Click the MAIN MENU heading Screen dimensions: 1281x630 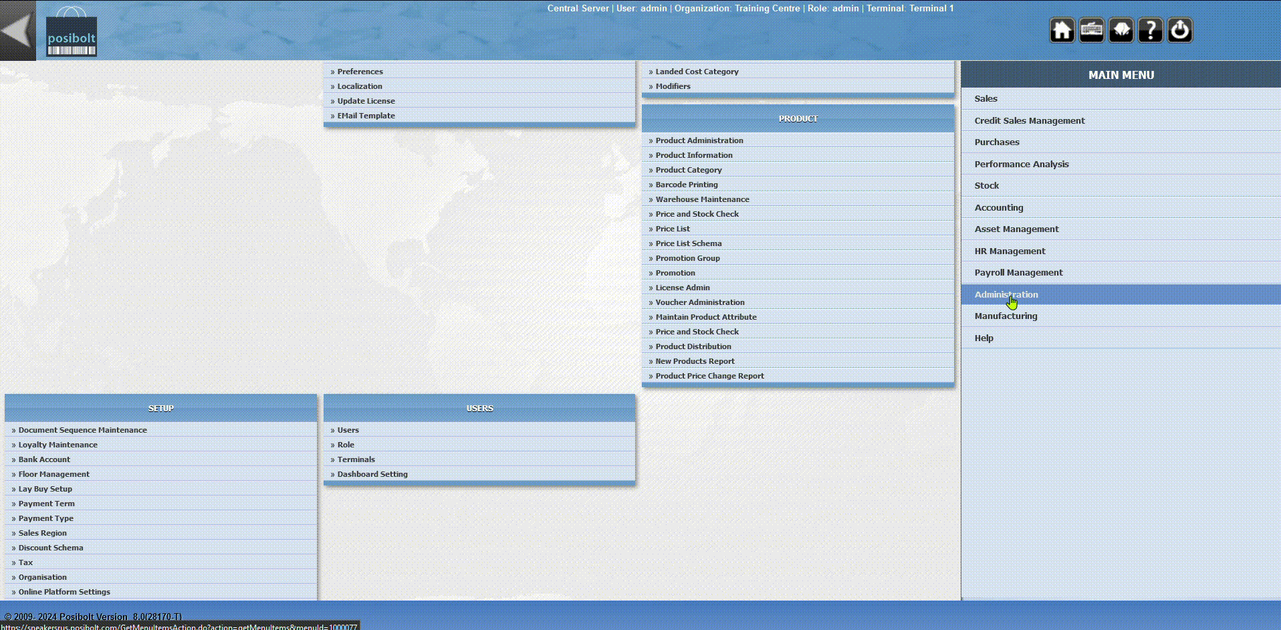[x=1121, y=75]
